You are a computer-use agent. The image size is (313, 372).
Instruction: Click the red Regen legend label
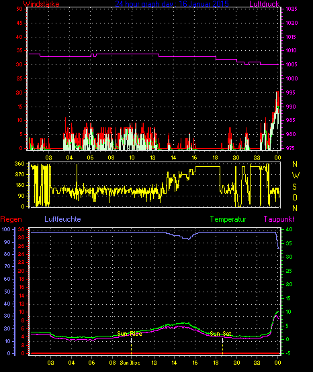(x=11, y=219)
